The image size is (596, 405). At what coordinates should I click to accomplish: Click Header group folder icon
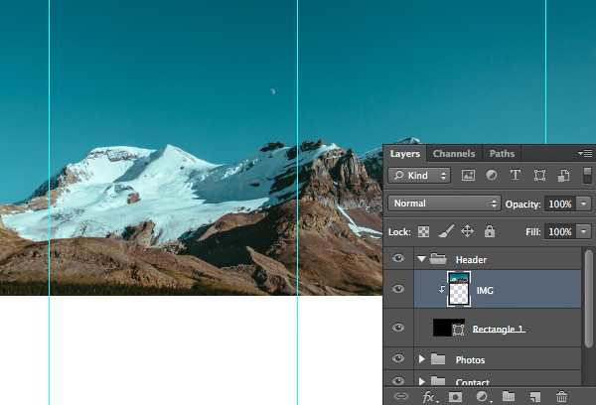click(x=438, y=259)
